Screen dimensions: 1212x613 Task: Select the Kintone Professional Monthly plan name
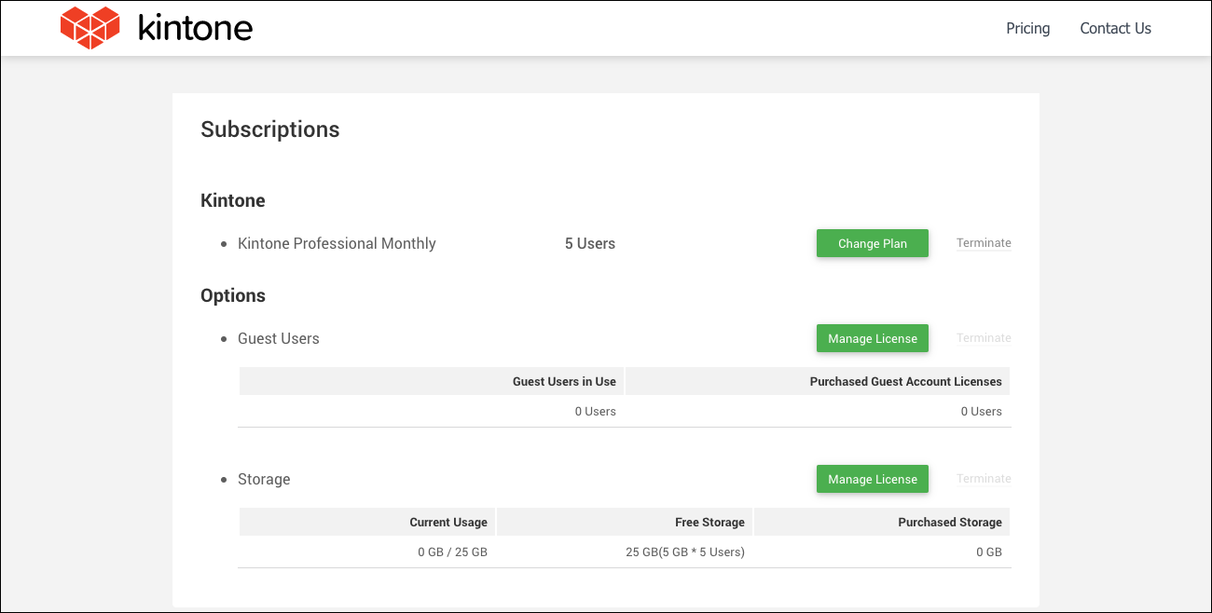pos(337,243)
